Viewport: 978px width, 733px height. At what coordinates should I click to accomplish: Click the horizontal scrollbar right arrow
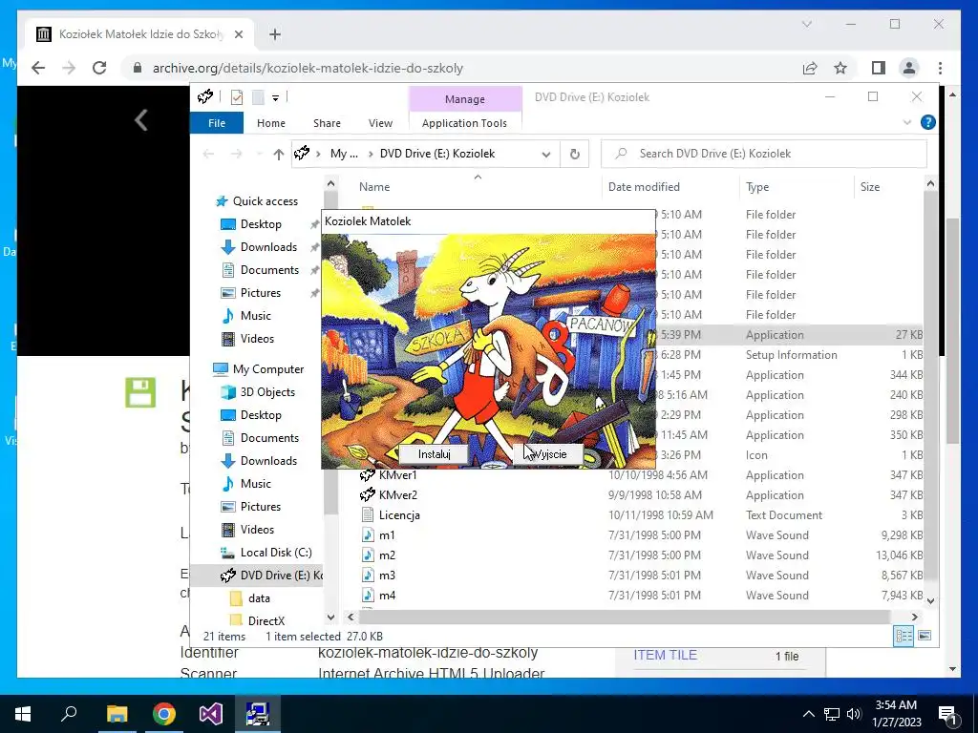point(914,618)
